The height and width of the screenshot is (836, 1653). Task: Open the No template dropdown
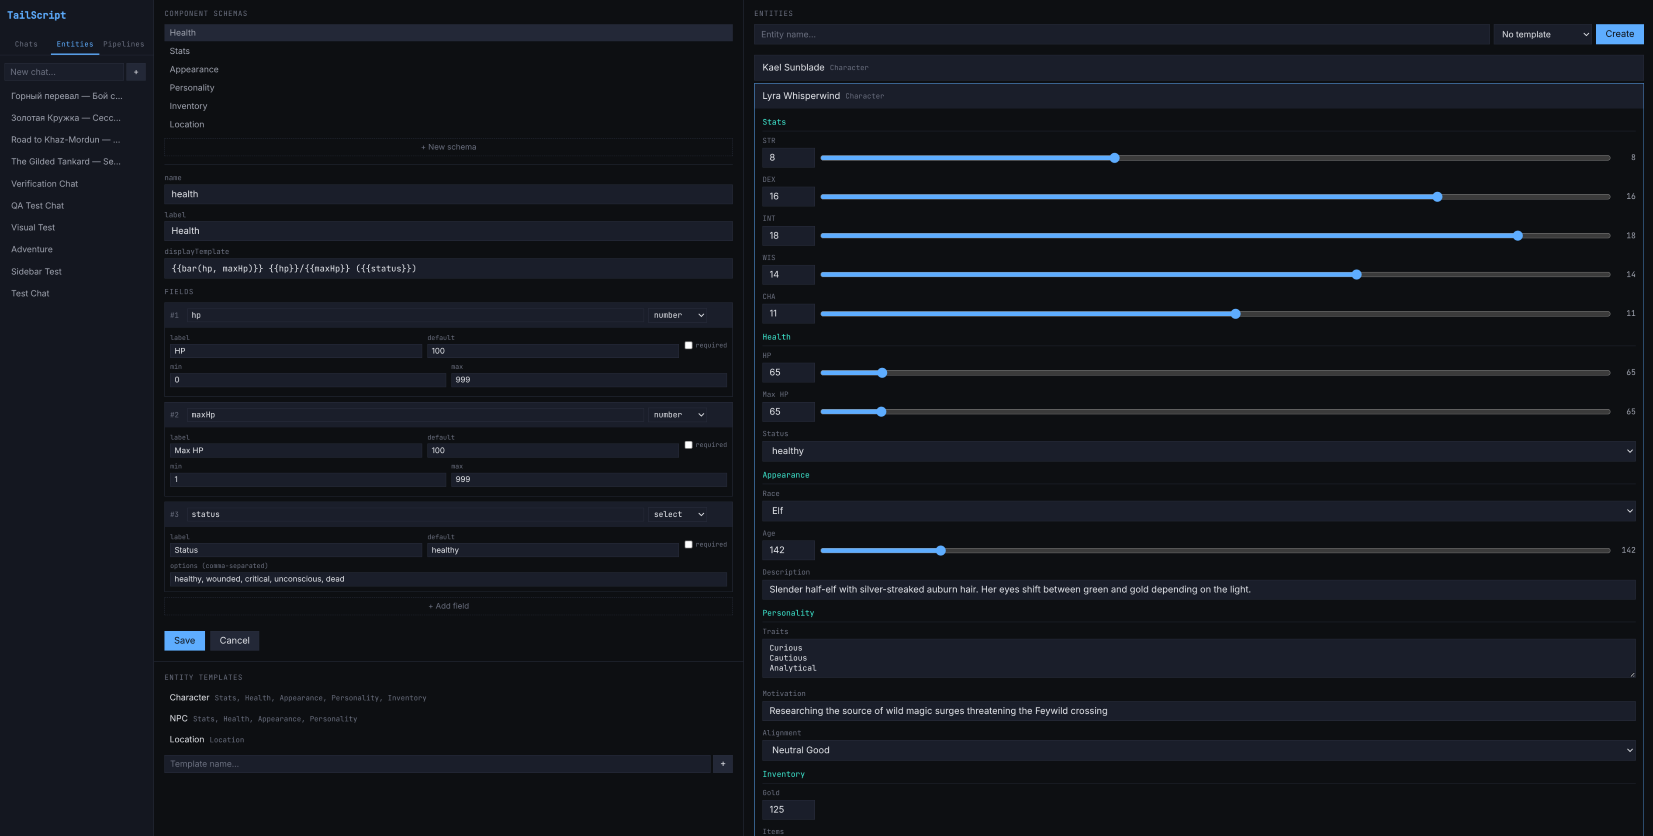(x=1542, y=35)
